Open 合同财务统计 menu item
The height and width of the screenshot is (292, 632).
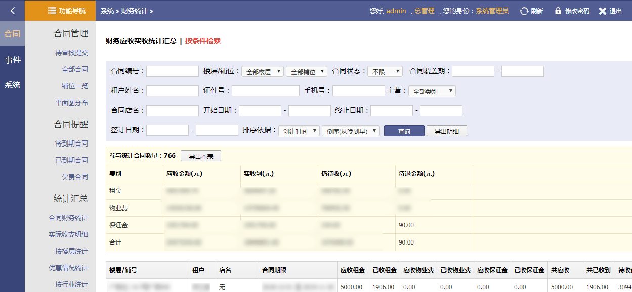tap(68, 218)
